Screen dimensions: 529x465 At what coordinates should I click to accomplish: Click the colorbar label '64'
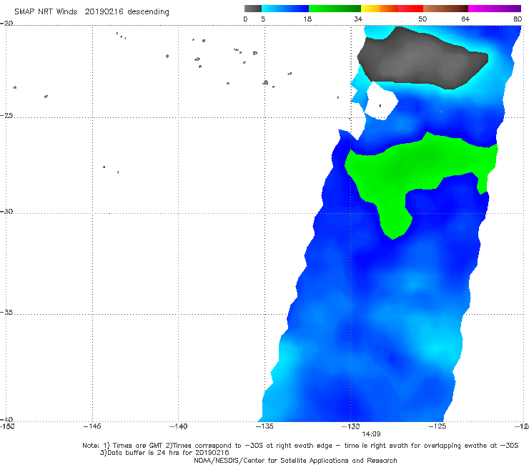(x=465, y=19)
